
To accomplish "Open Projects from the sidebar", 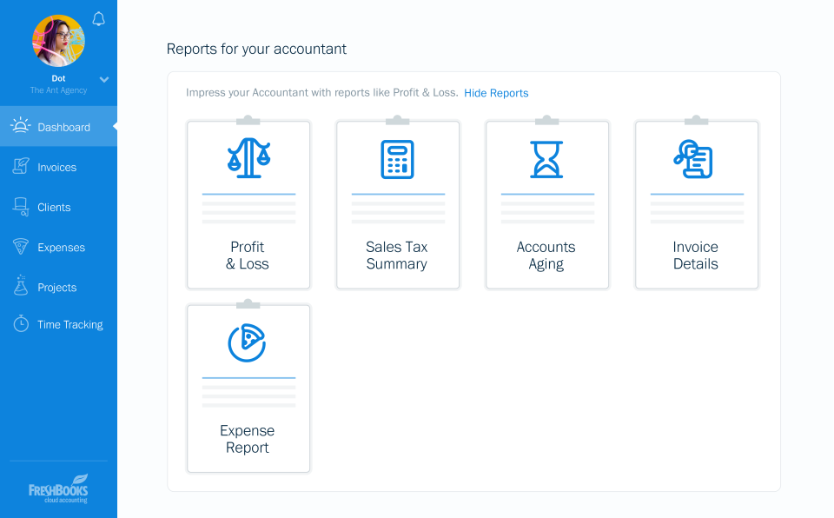I will coord(57,288).
